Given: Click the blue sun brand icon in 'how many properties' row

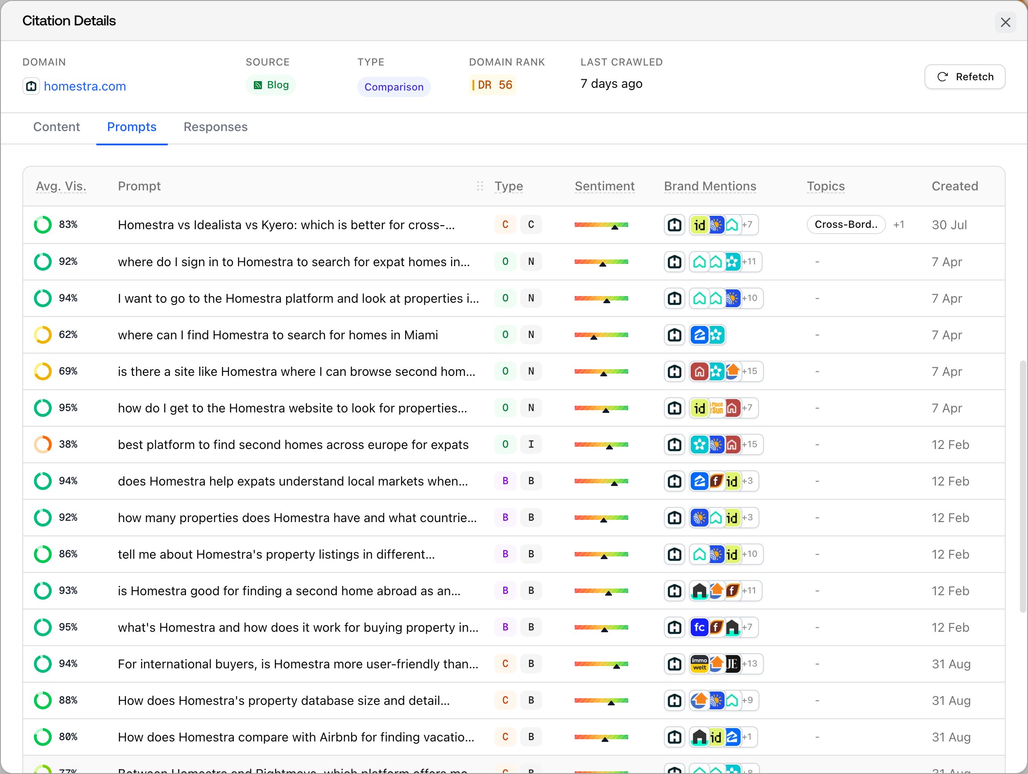Looking at the screenshot, I should (x=699, y=518).
